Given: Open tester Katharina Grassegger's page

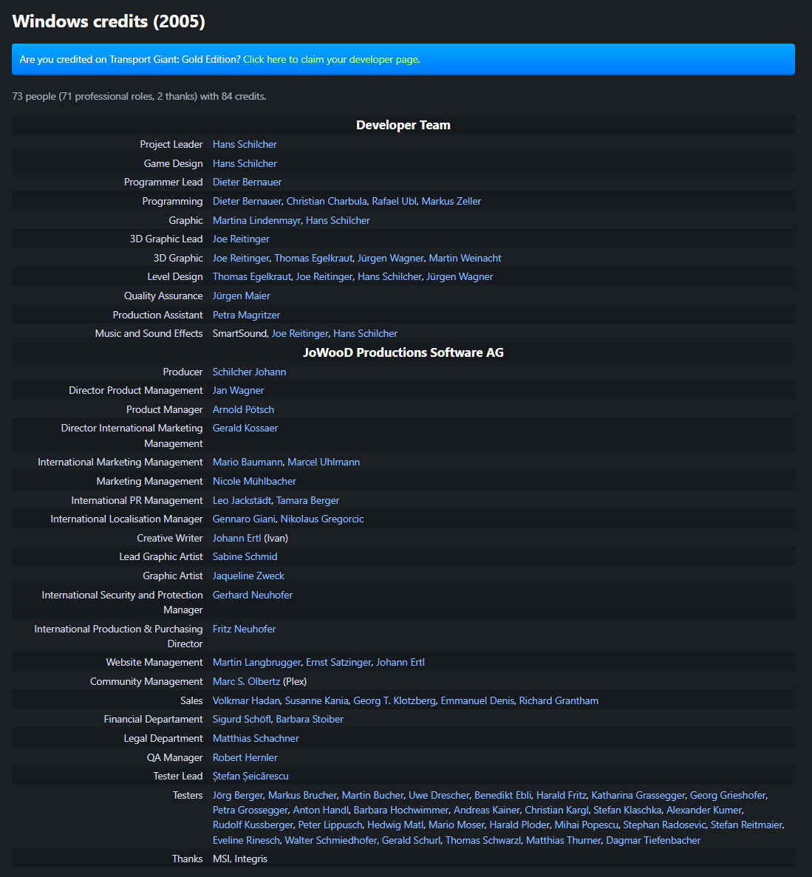Looking at the screenshot, I should point(638,795).
